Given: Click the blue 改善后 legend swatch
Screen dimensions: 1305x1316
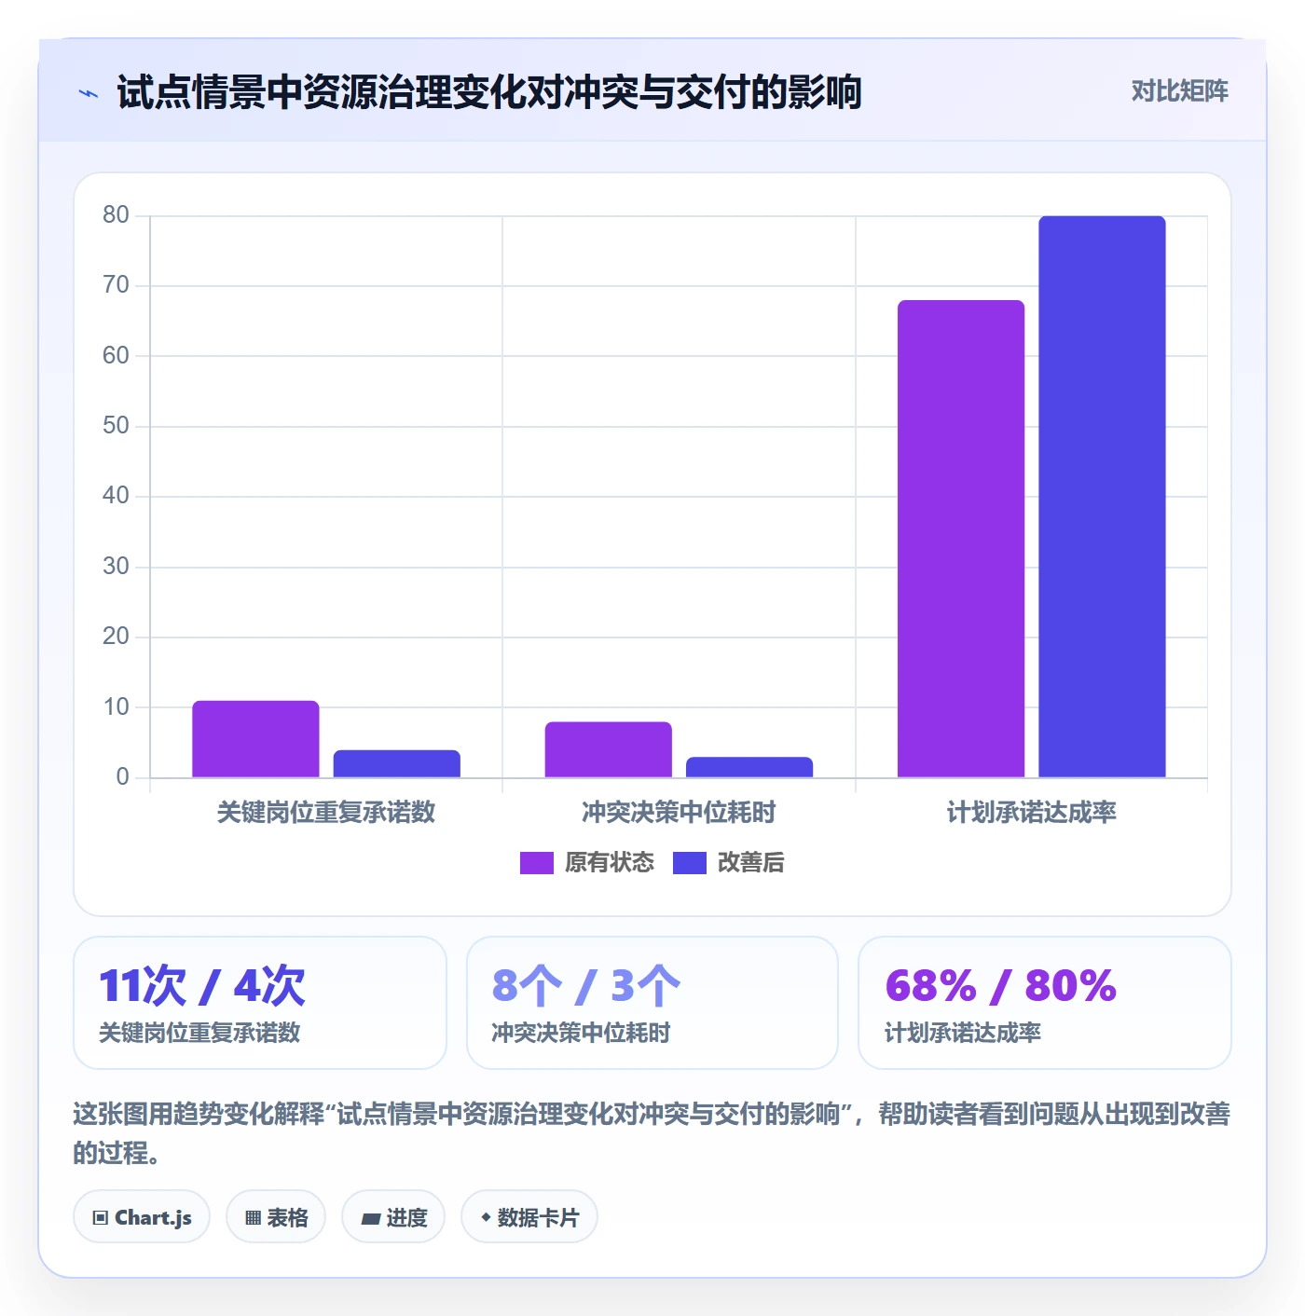Looking at the screenshot, I should (690, 863).
